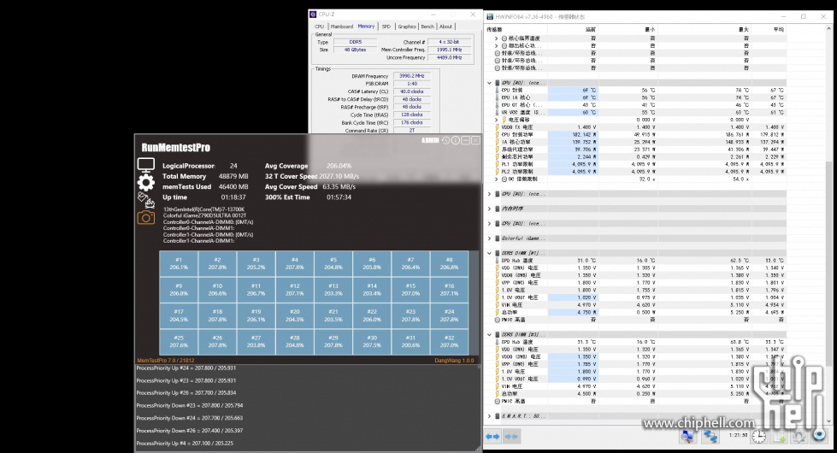Switch to Mainboard tab in CPU-Z
The height and width of the screenshot is (453, 837).
click(x=342, y=26)
